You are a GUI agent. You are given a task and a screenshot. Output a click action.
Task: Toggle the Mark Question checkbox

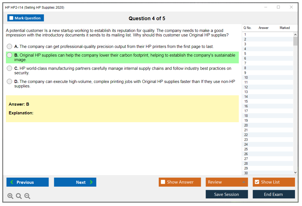(x=12, y=18)
